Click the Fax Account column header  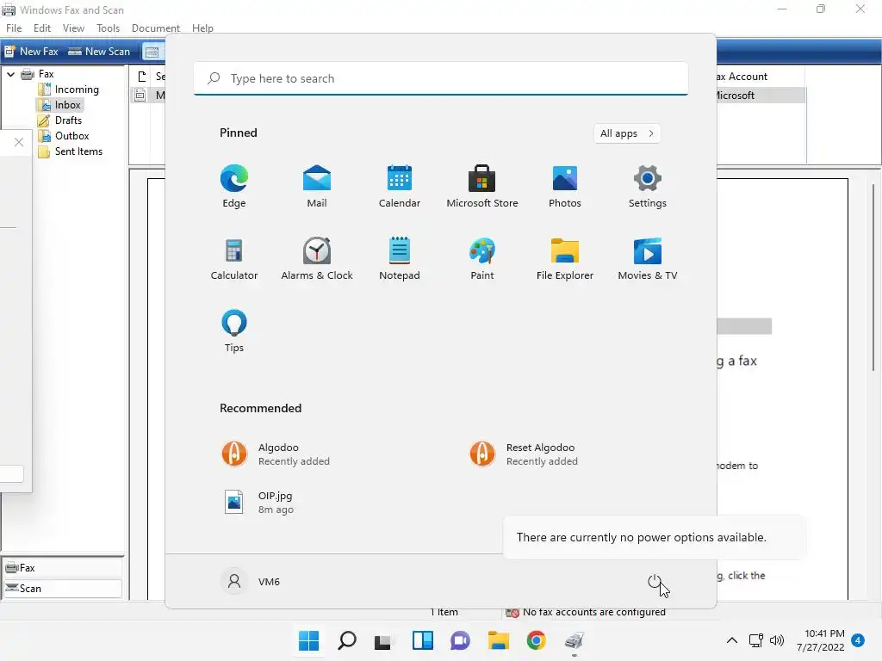(760, 77)
